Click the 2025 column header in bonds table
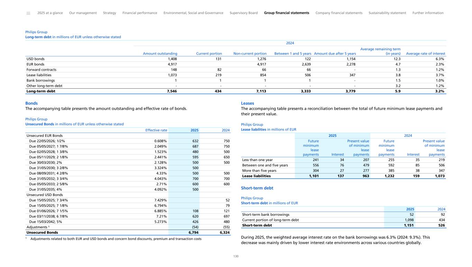This screenshot has height=267, width=472. click(x=194, y=130)
